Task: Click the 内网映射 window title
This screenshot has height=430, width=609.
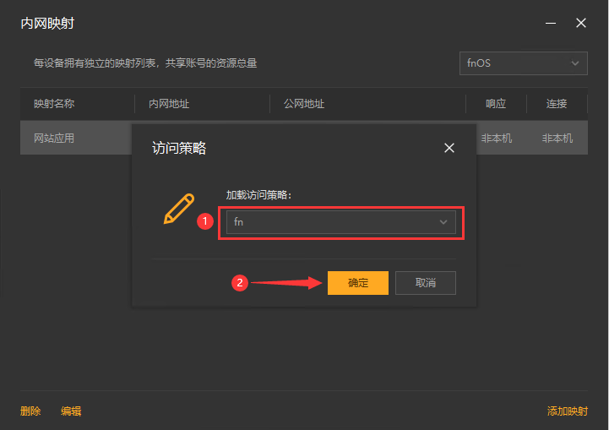Action: (x=47, y=24)
